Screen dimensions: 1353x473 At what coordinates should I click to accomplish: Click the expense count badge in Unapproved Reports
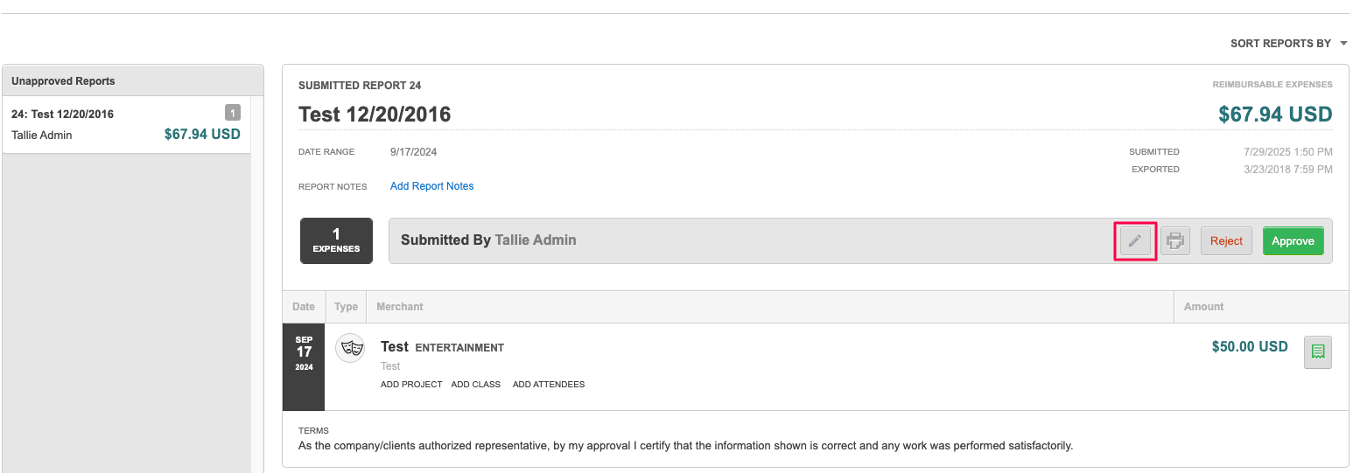pos(232,112)
